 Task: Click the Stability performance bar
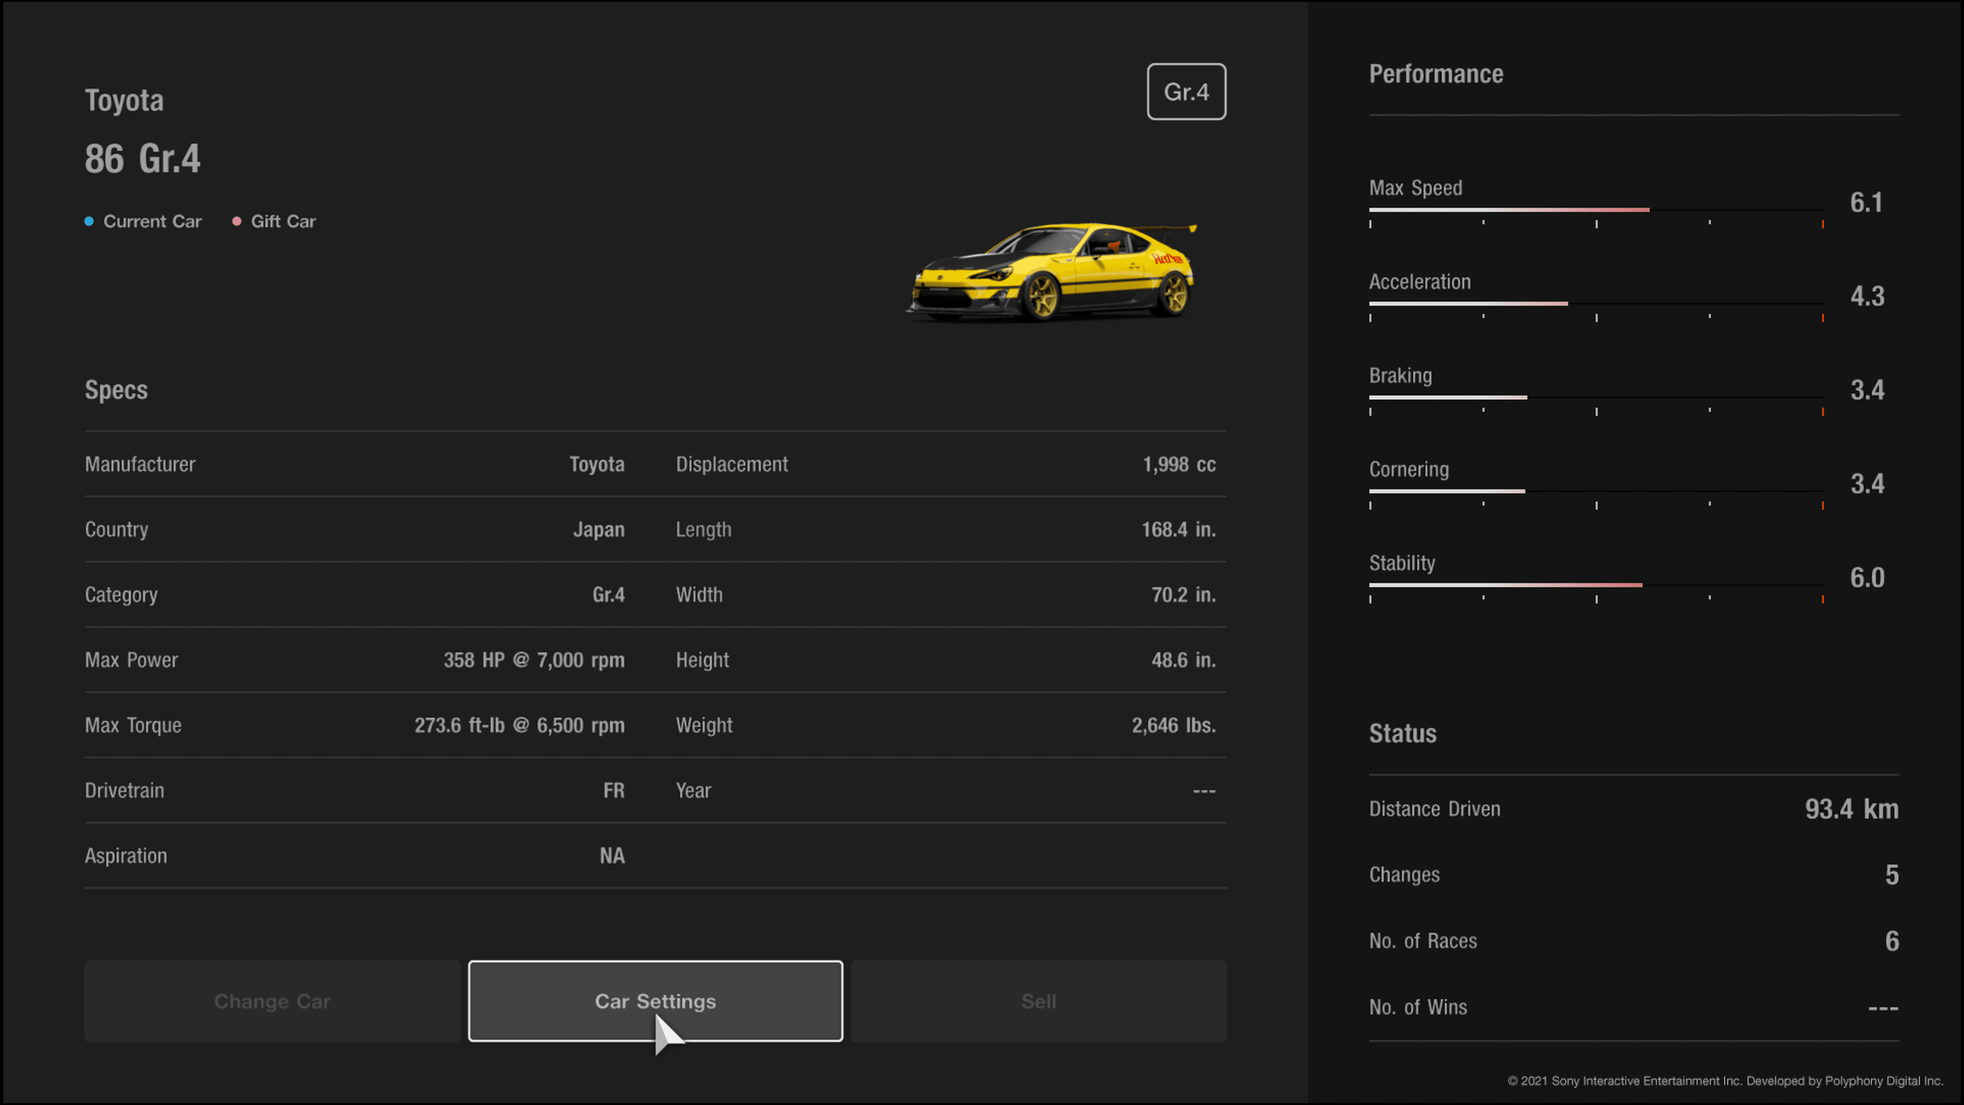[1596, 585]
